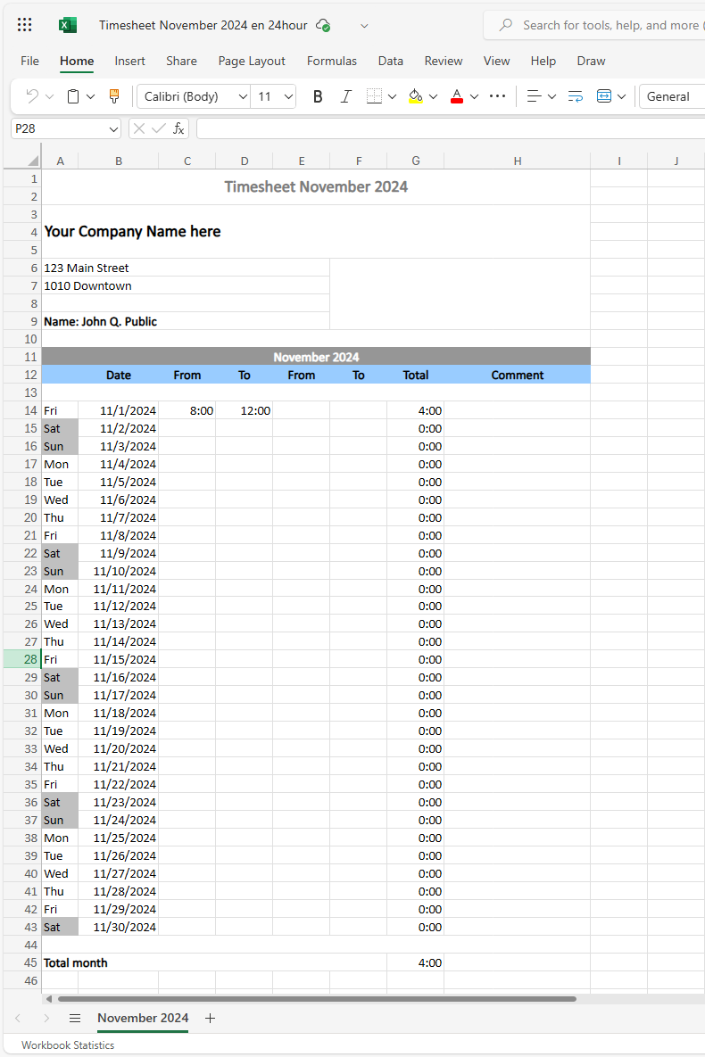Select the cell containing 8:00
The height and width of the screenshot is (1057, 705).
[187, 410]
